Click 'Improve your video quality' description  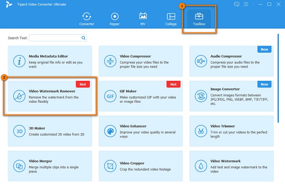(x=148, y=134)
